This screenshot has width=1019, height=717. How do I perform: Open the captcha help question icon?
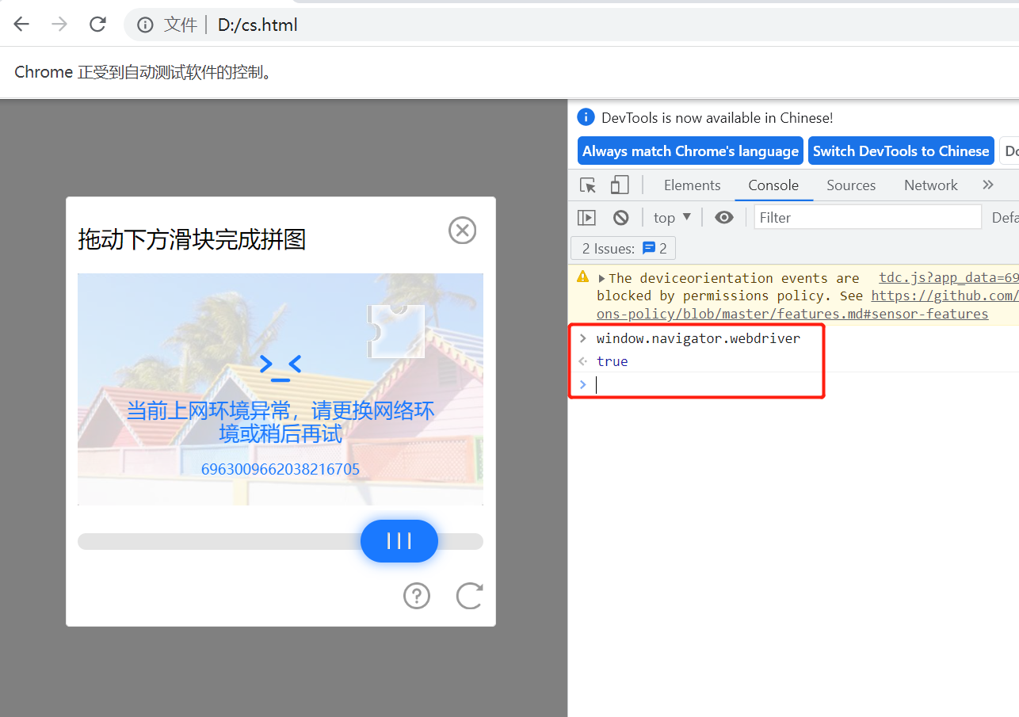click(417, 596)
